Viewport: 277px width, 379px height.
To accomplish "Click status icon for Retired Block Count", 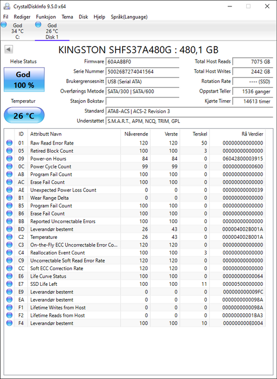I will click(x=9, y=151).
